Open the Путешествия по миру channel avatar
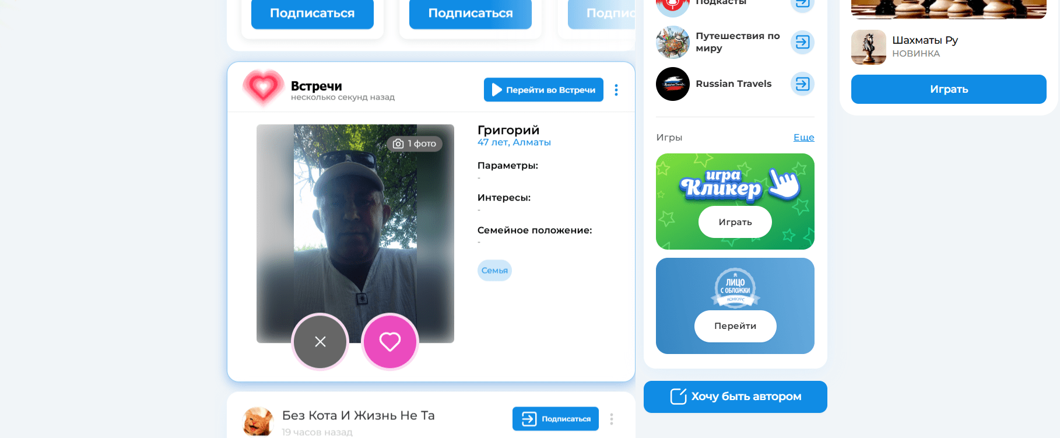Image resolution: width=1060 pixels, height=438 pixels. (x=672, y=42)
